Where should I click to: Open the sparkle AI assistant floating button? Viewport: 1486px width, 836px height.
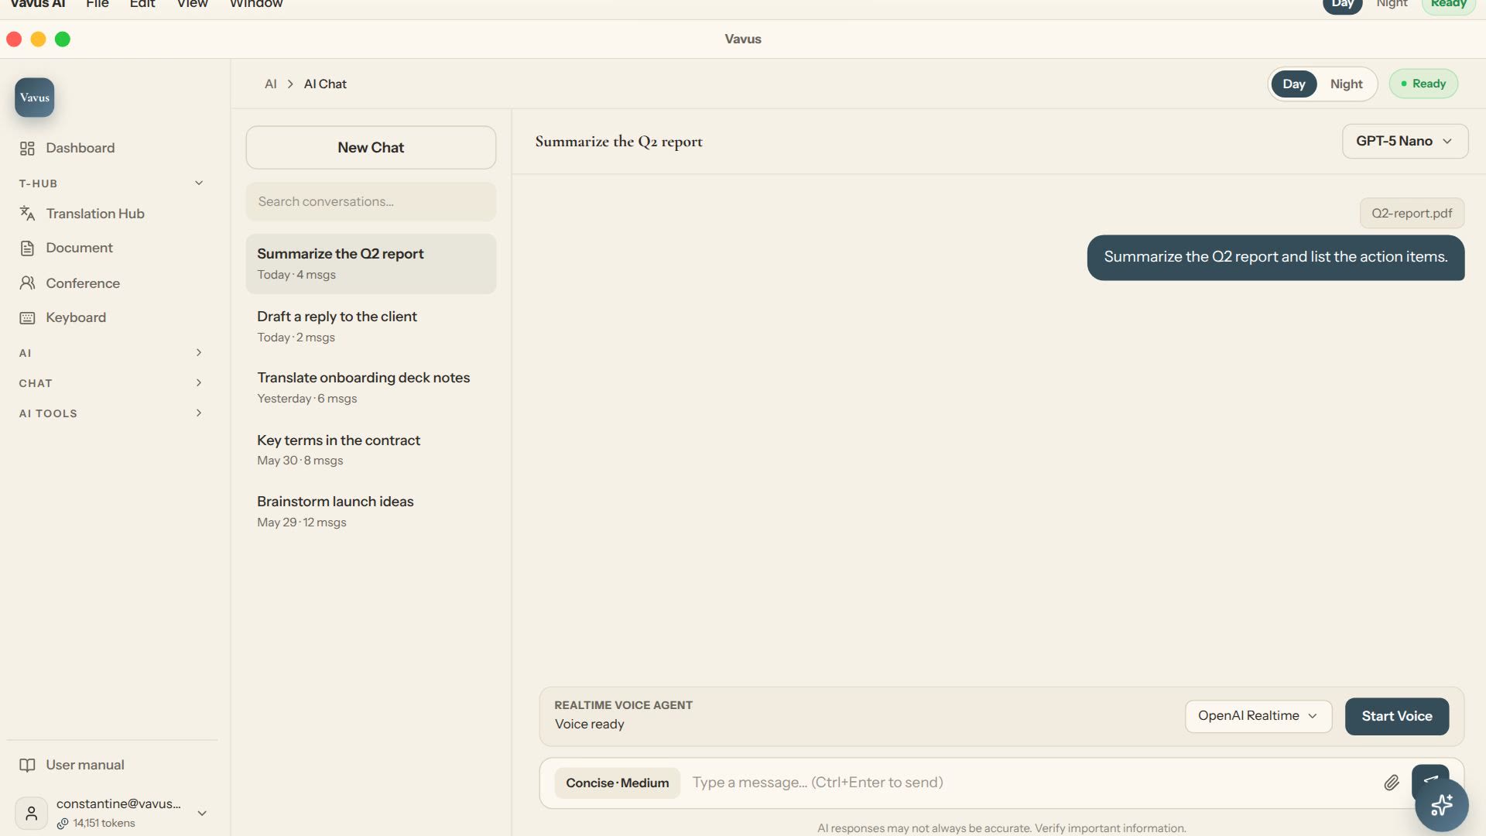[1441, 805]
